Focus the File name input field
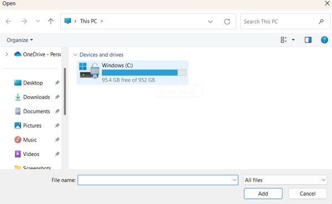 pos(158,180)
